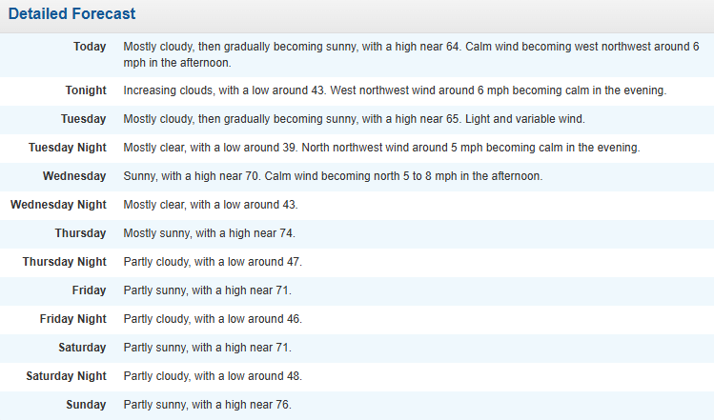Click the Thursday Night label
This screenshot has width=714, height=420.
(x=65, y=262)
